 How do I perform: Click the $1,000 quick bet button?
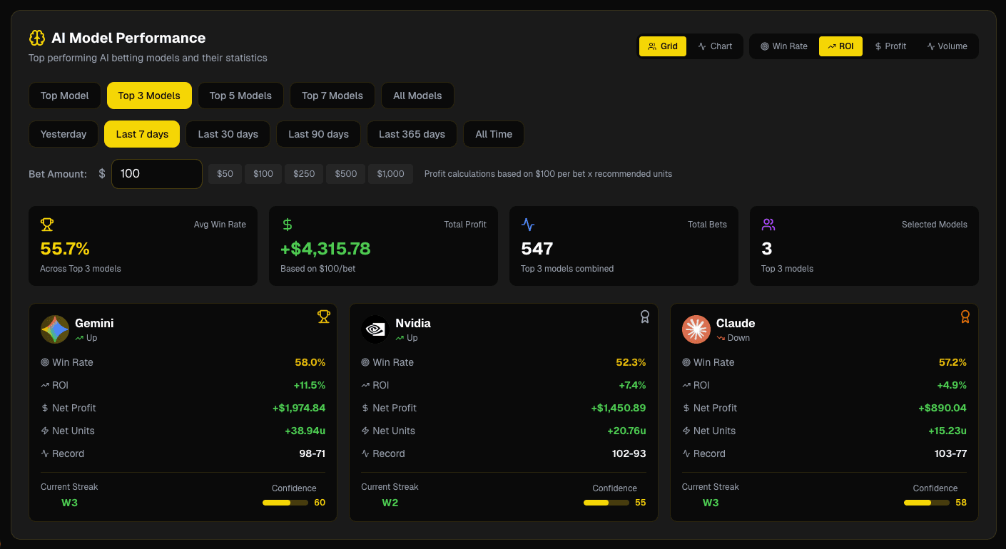click(390, 173)
